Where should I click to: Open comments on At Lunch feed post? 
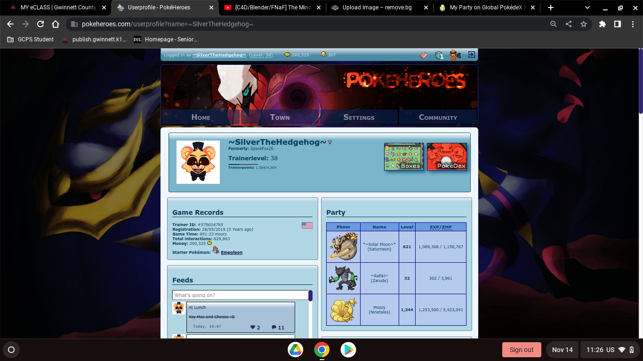[278, 328]
